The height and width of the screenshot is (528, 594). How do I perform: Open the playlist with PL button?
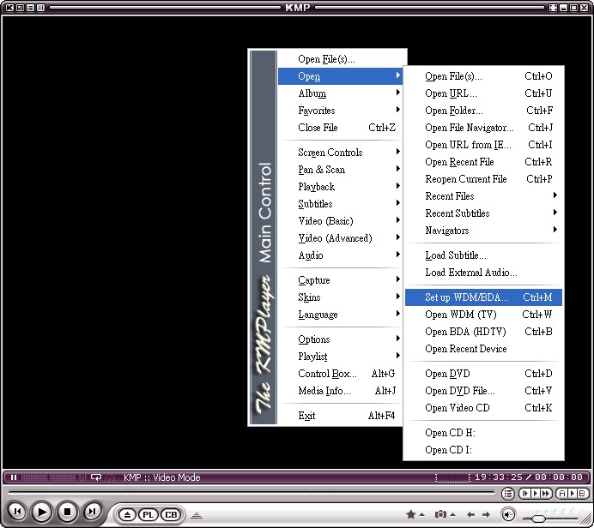pos(148,515)
